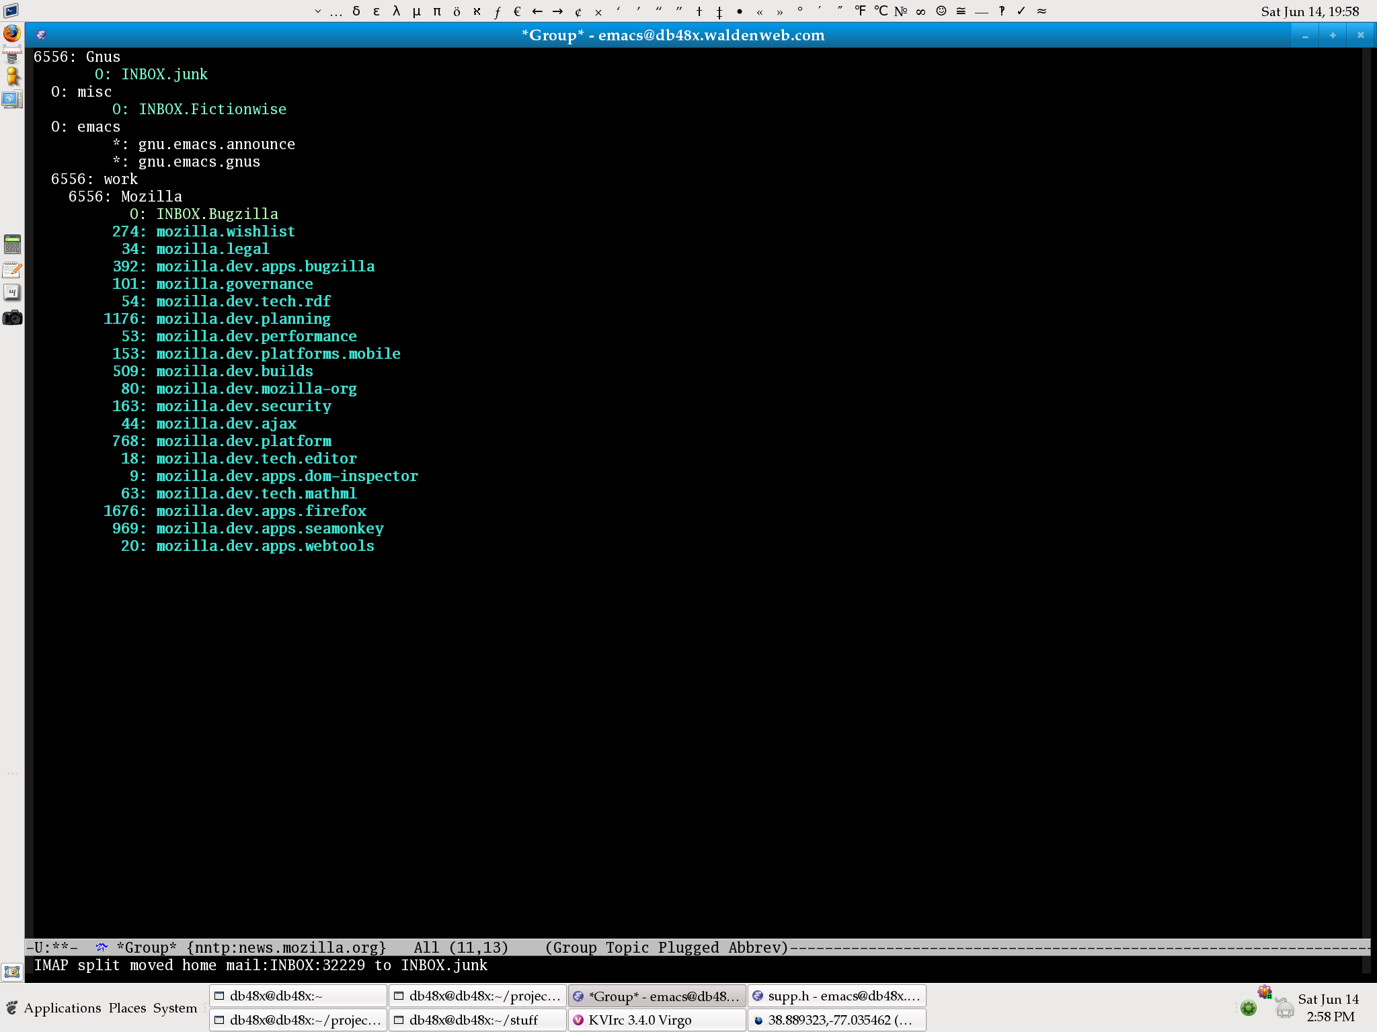Click the Emacs vertical scrollbar on the right
Image resolution: width=1377 pixels, height=1032 pixels.
coord(1366,494)
